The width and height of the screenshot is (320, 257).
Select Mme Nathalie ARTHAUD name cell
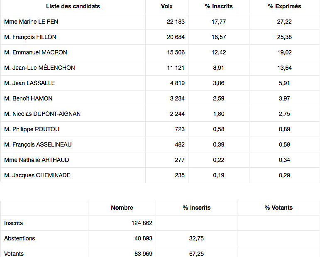pos(37,160)
